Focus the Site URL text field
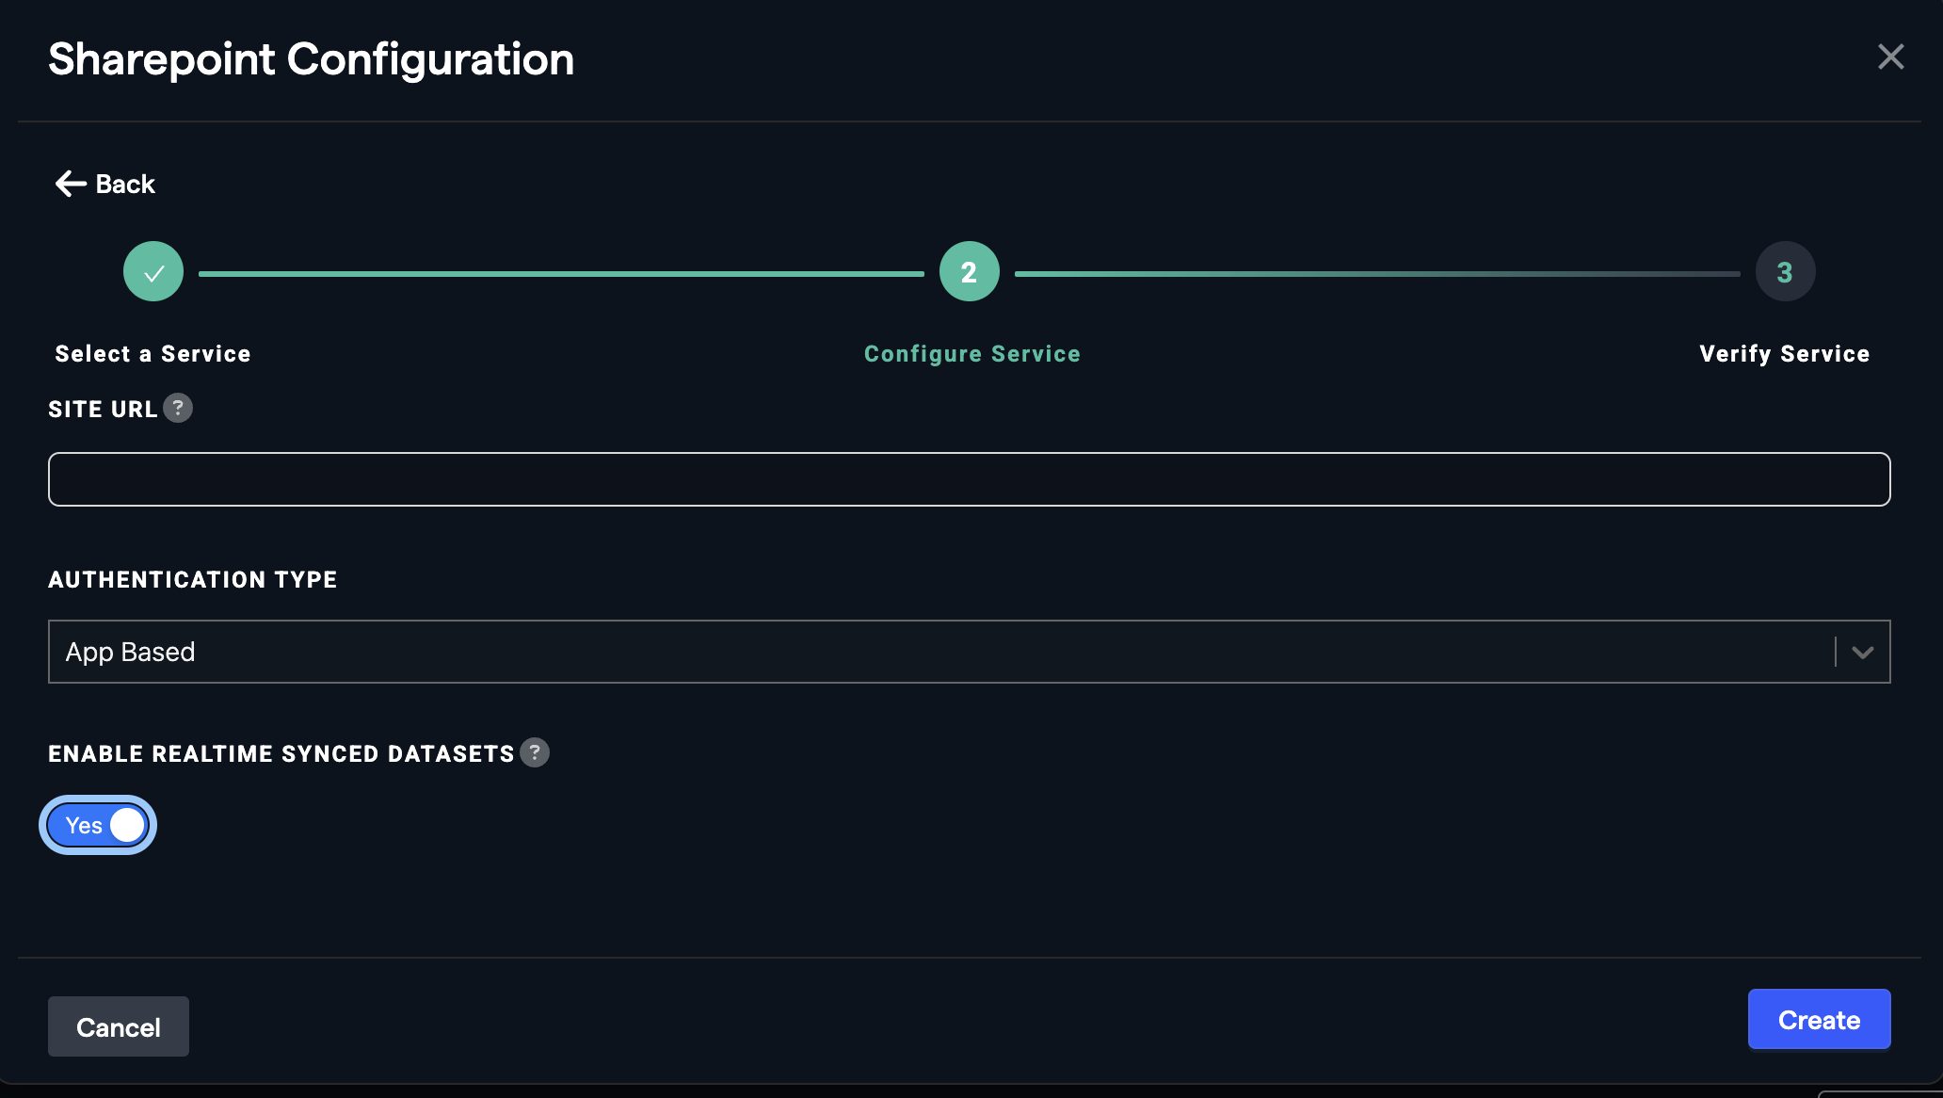 click(x=969, y=479)
